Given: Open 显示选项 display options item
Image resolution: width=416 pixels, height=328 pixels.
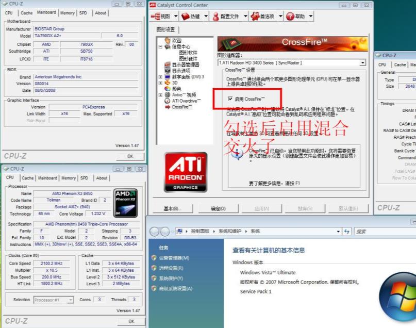Looking at the screenshot, I should click(181, 71).
